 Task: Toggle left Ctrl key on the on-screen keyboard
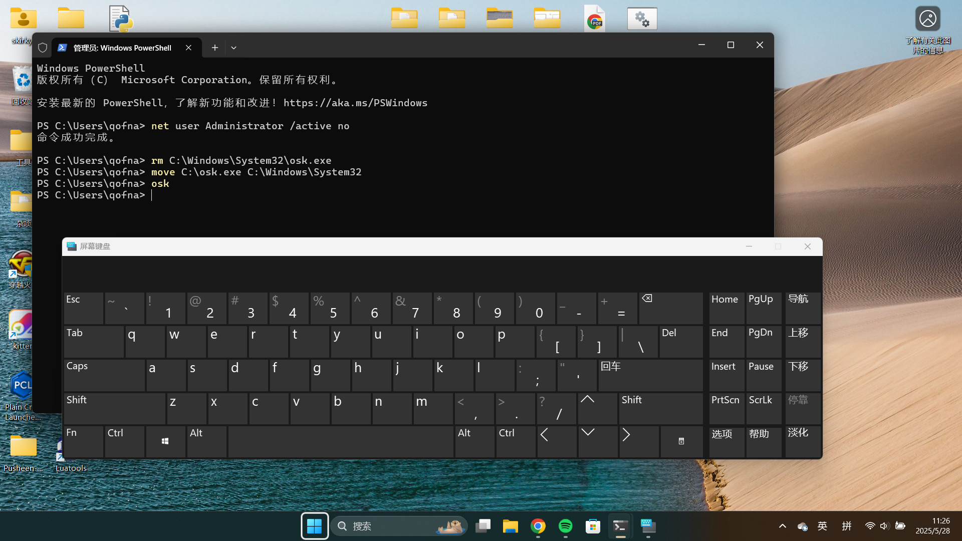coord(125,441)
